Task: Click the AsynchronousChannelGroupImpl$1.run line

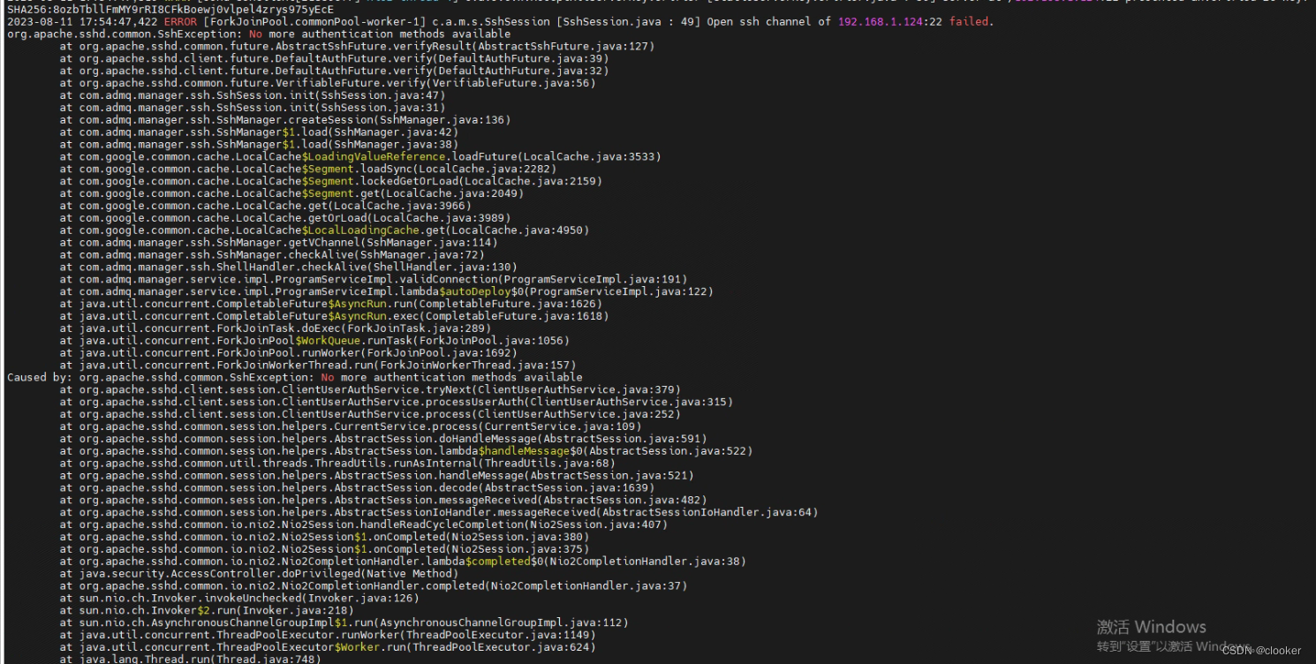Action: tap(344, 622)
